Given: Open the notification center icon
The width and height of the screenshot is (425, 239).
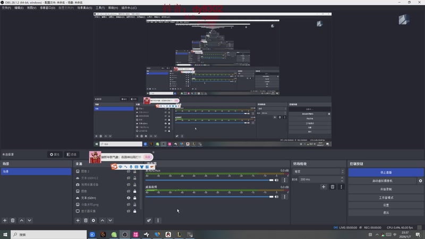Looking at the screenshot, I should pyautogui.click(x=418, y=235).
